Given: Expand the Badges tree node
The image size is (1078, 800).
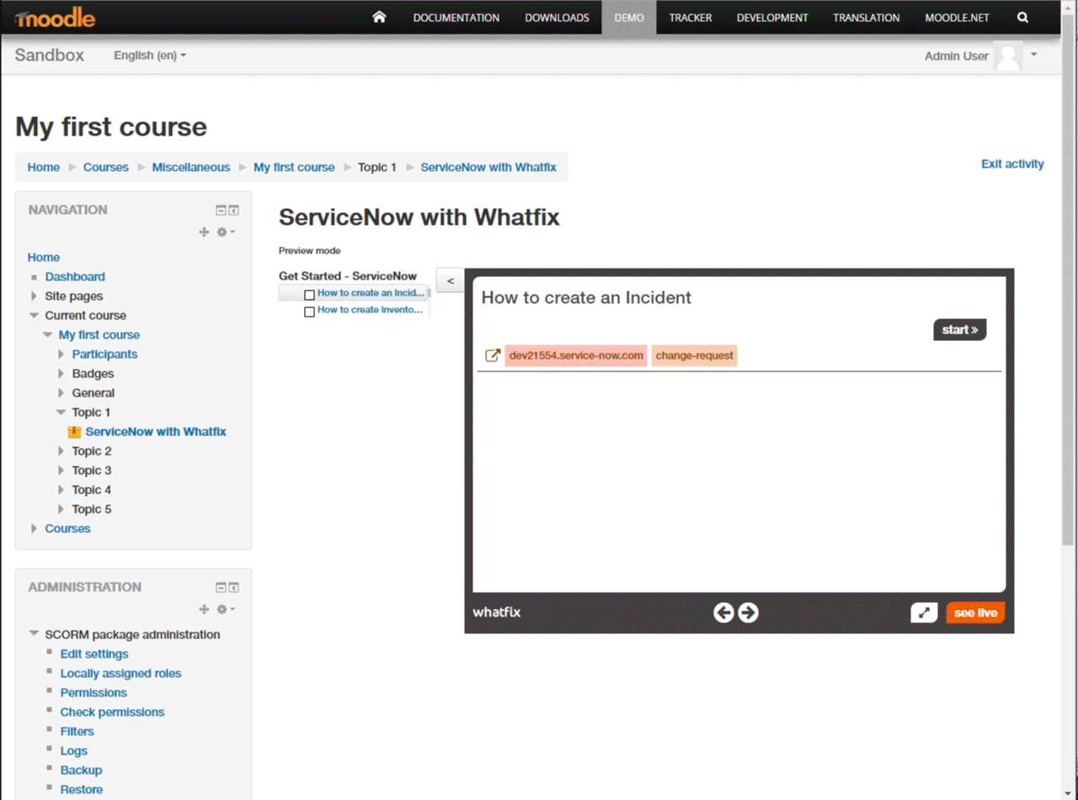Looking at the screenshot, I should [61, 374].
